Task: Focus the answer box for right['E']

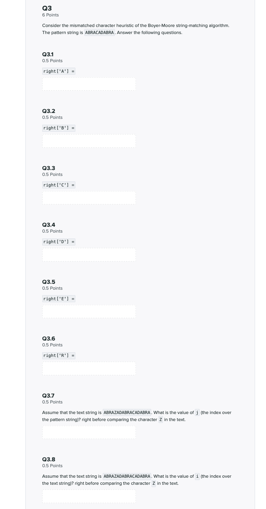Action: click(89, 312)
